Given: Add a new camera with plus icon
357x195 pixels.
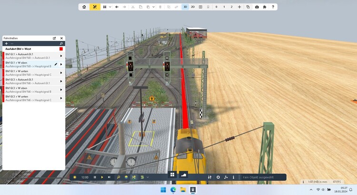Looking at the screenshot, I should (239, 7).
